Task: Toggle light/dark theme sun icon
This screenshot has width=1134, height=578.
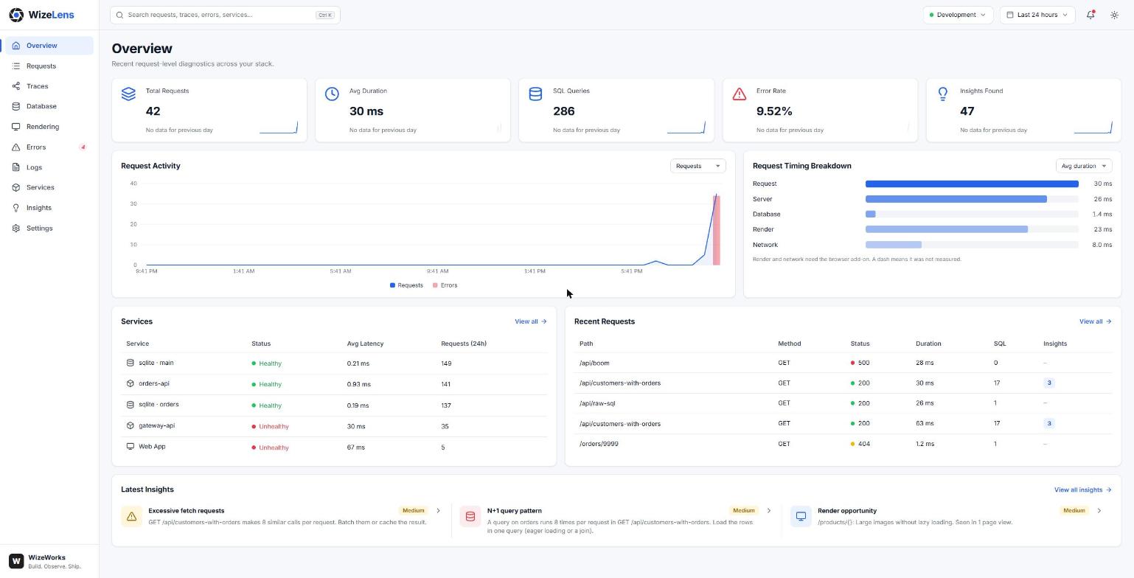Action: coord(1114,15)
